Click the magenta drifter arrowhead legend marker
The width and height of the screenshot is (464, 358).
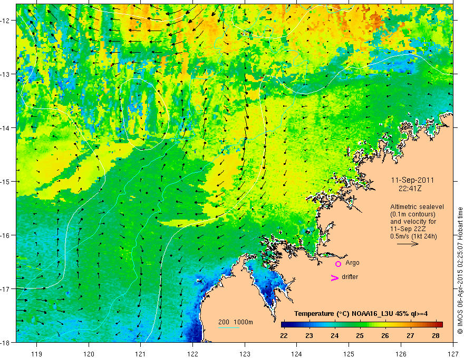(335, 278)
